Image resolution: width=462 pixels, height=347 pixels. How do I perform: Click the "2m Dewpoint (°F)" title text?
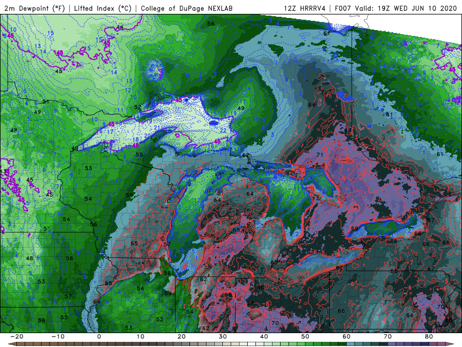point(35,8)
